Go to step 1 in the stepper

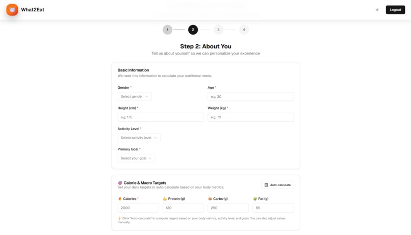pyautogui.click(x=167, y=30)
